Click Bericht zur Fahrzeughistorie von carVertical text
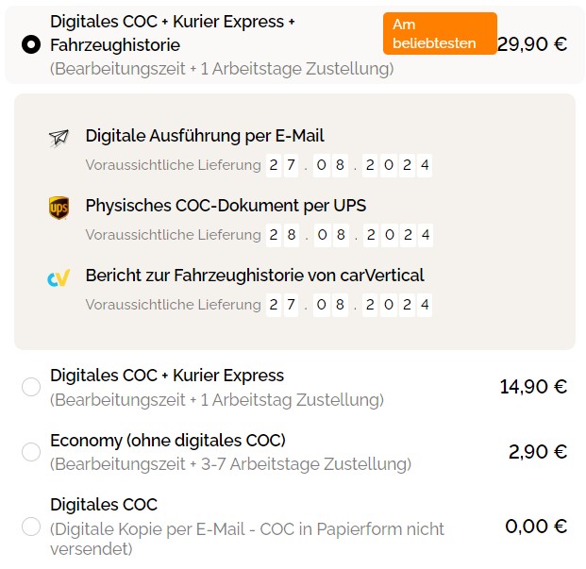This screenshot has height=569, width=586. (x=255, y=276)
